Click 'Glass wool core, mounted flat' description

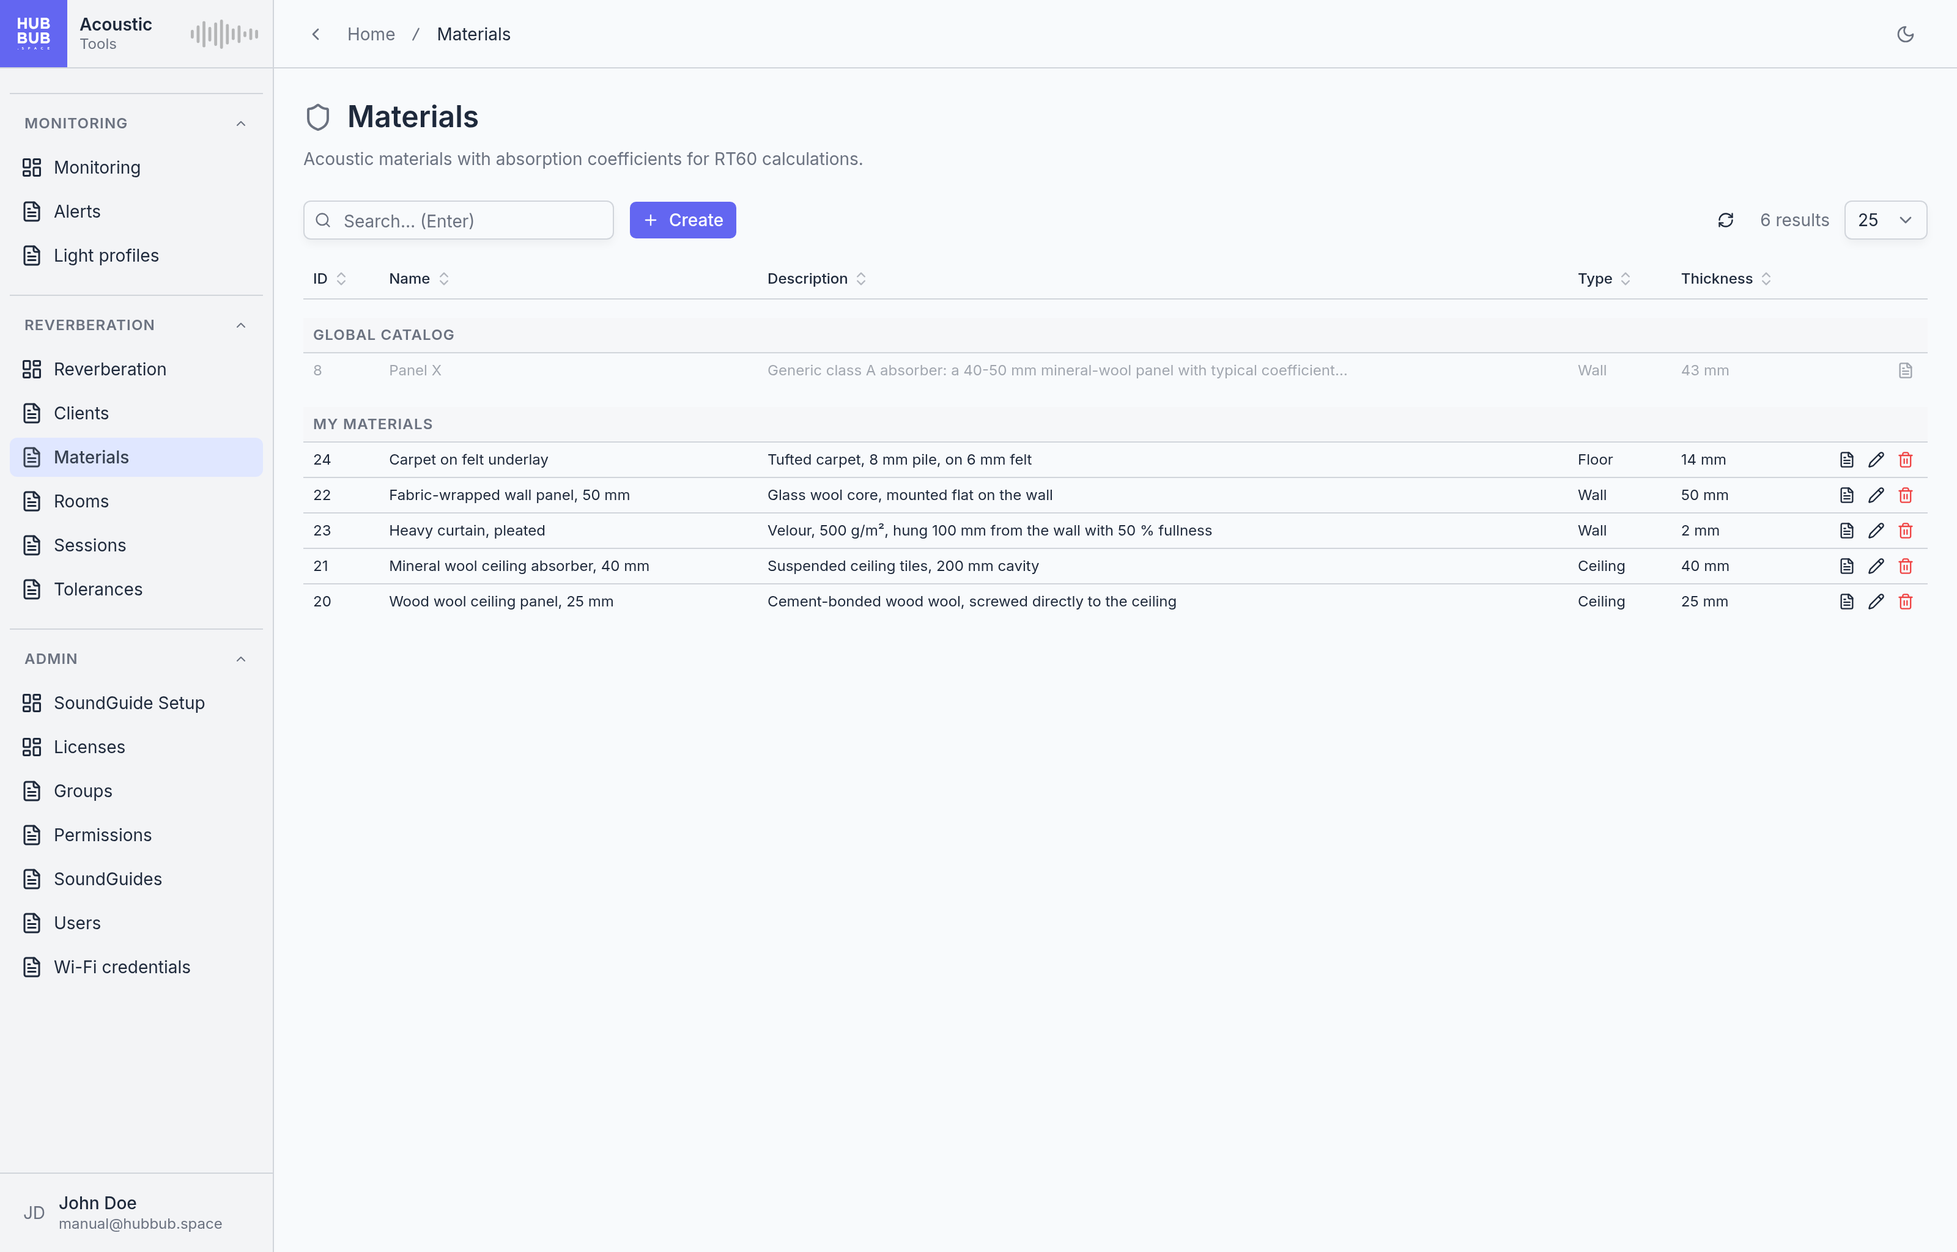[x=910, y=495]
